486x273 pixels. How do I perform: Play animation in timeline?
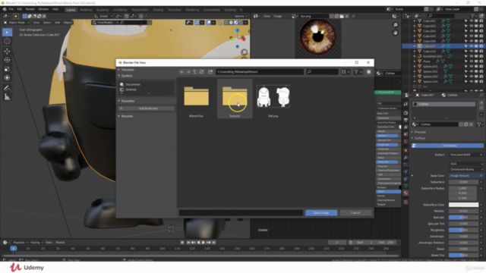pyautogui.click(x=204, y=243)
